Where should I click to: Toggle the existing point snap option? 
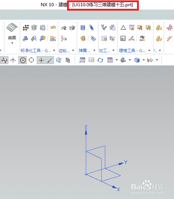[41, 60]
